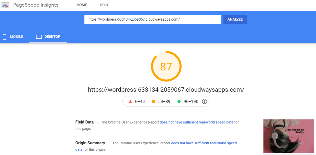Open the HOME menu item
316x155 pixels.
[x=82, y=5]
